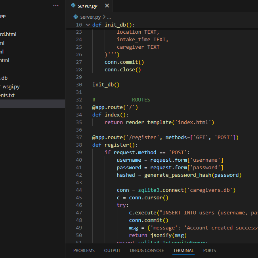The image size is (258, 258).
Task: Open the text file ending in 'ents.txt'
Action: pos(8,96)
